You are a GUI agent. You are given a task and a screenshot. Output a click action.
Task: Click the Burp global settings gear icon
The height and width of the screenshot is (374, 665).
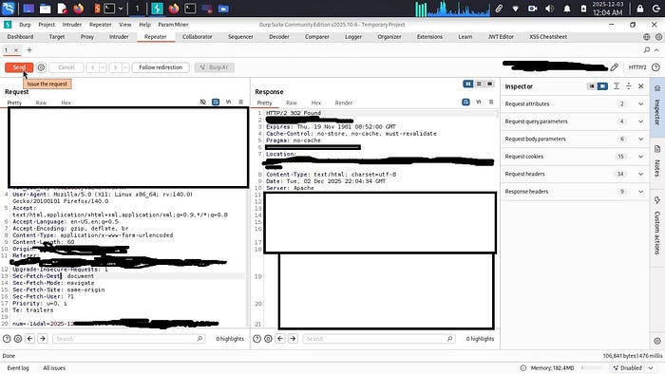[x=658, y=37]
